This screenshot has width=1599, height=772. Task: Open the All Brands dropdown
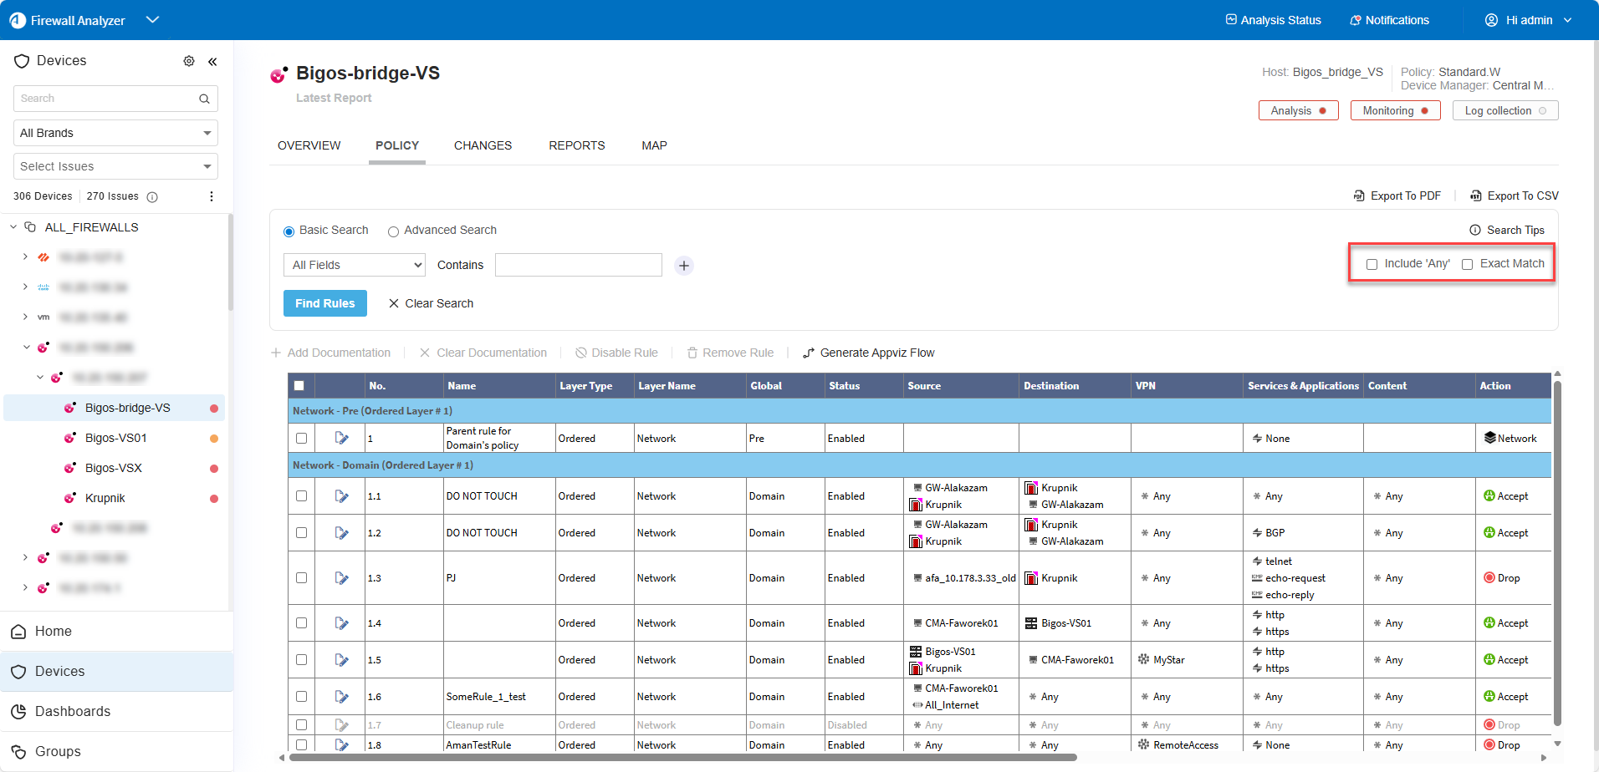tap(115, 133)
